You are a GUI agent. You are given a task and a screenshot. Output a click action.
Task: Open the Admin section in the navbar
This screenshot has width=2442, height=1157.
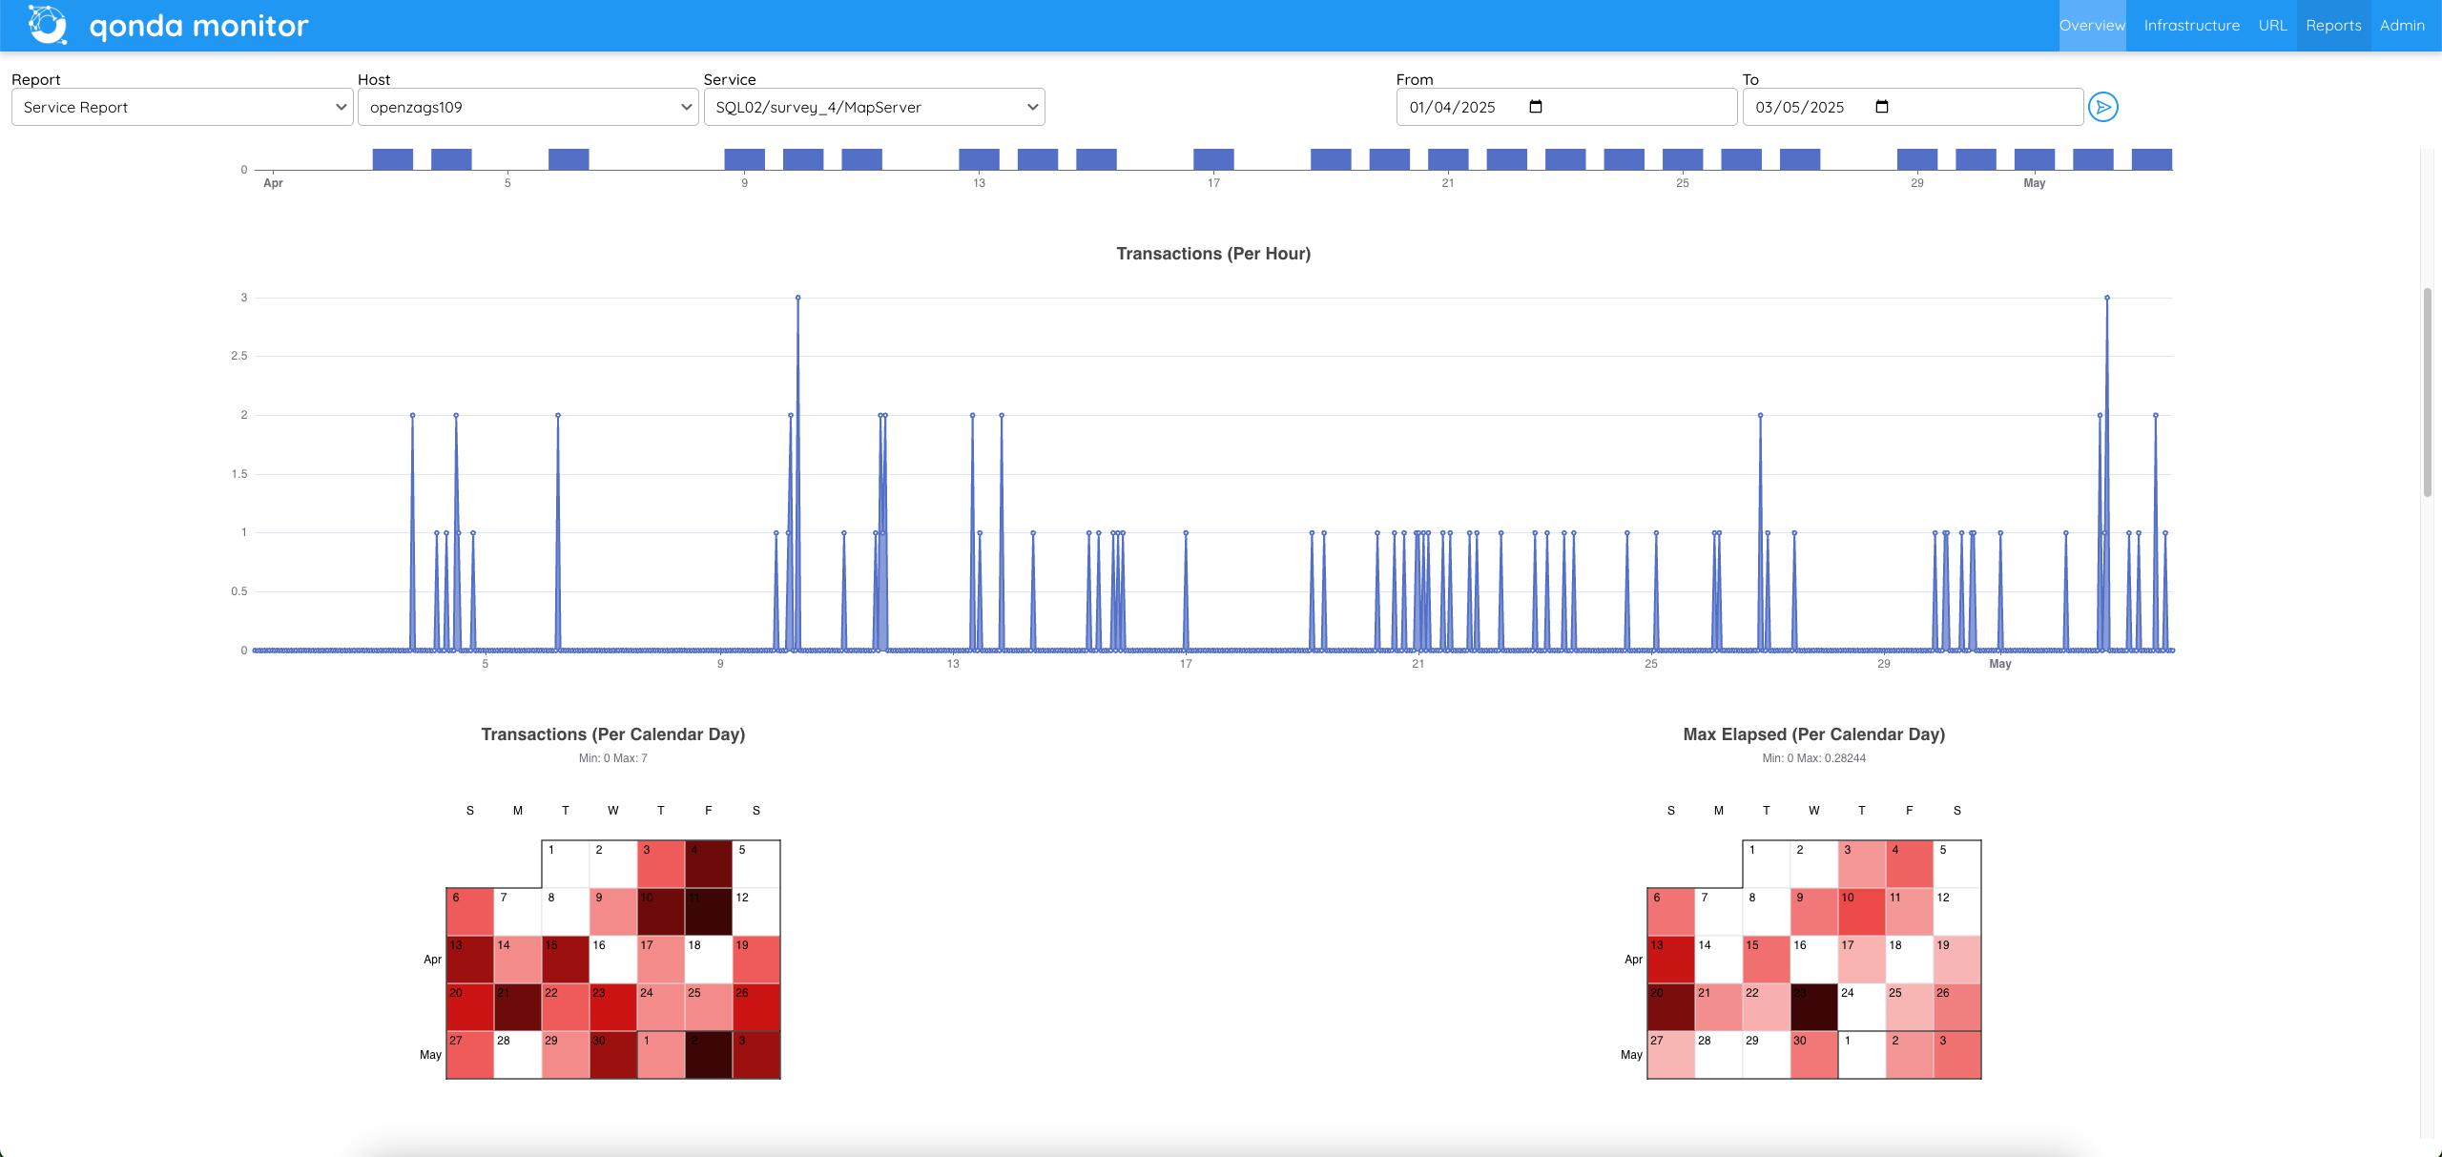point(2402,25)
